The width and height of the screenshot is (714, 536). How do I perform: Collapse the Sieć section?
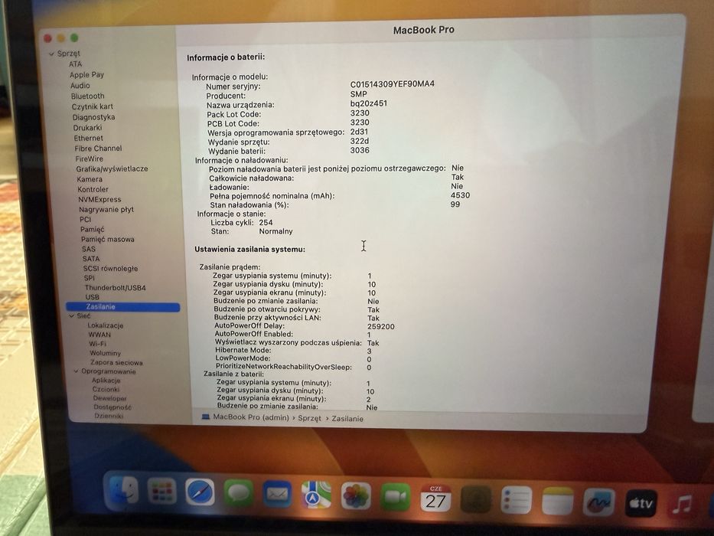point(71,315)
